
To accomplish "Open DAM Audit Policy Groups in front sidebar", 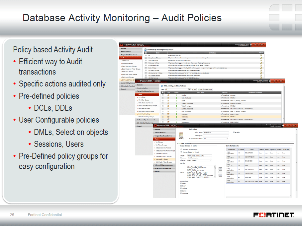I will point(164,162).
